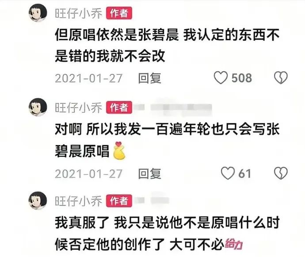Open 旺仔小乔 profile from the first comment

point(79,13)
